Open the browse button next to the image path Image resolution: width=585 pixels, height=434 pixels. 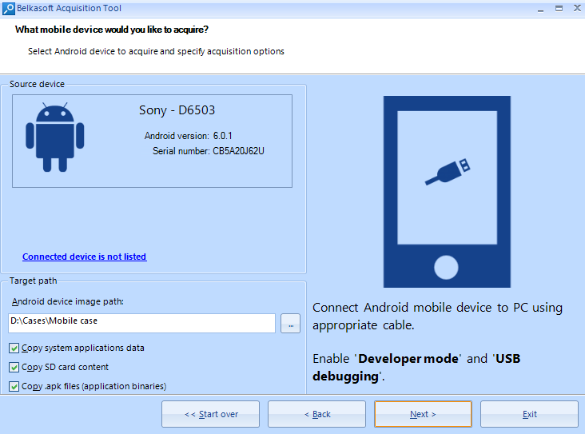pos(291,323)
